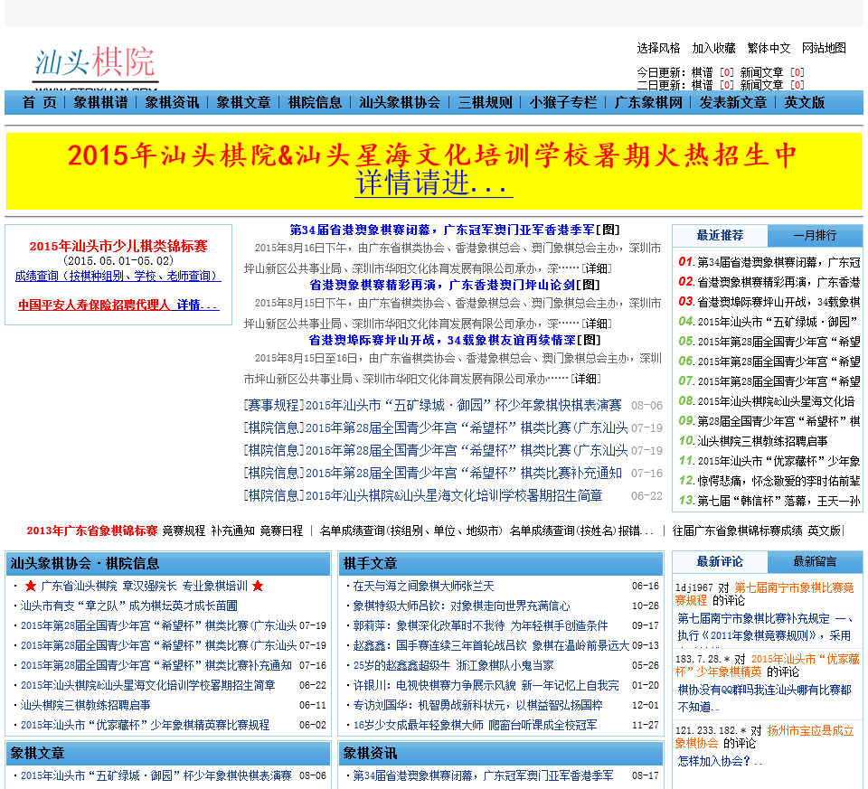Open article 郭莉萍：象棋深化改革时不我待
This screenshot has height=789, width=868.
click(480, 625)
